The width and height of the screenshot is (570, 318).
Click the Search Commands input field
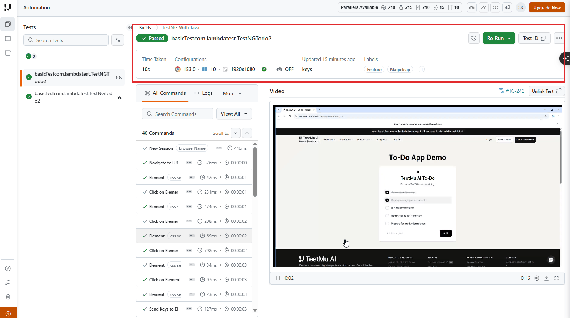[x=178, y=114]
